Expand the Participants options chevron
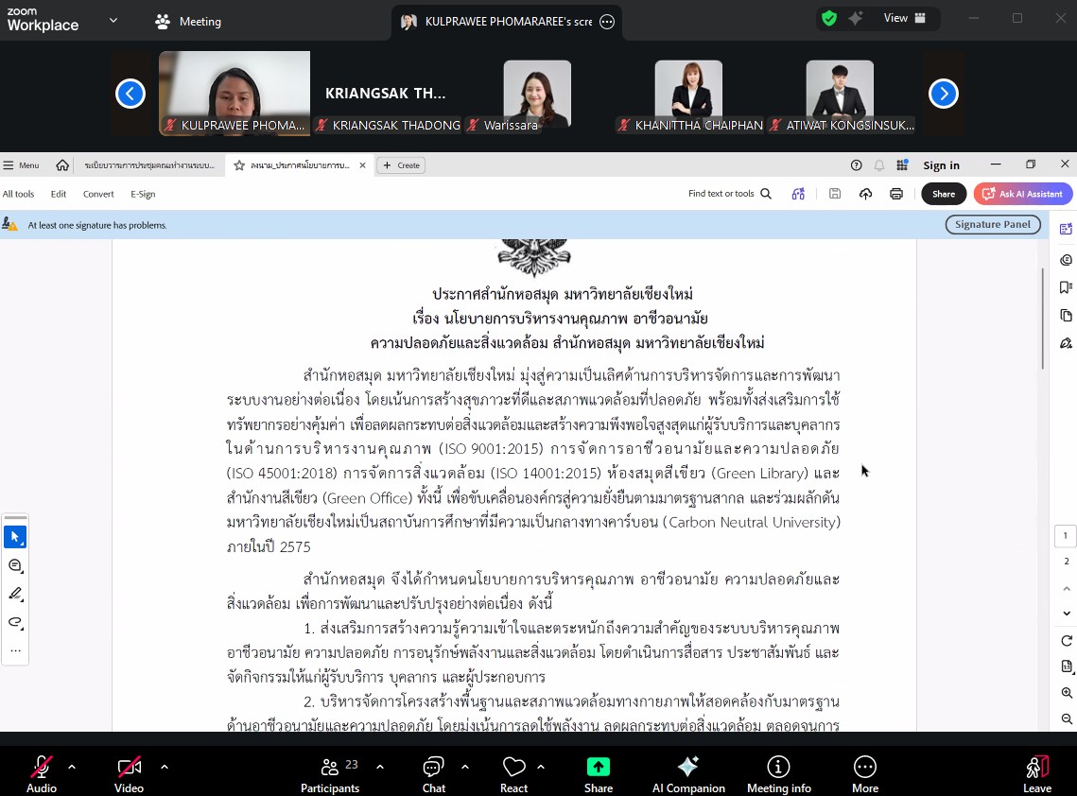This screenshot has height=796, width=1077. (x=380, y=767)
